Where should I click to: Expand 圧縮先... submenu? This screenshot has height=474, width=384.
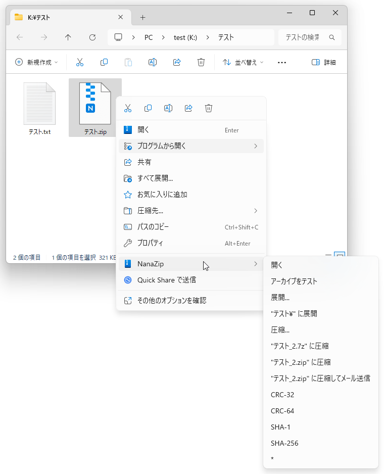tap(191, 211)
